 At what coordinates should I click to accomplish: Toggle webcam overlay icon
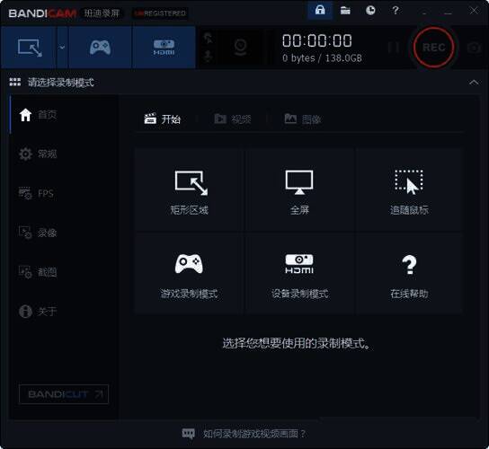pyautogui.click(x=240, y=48)
